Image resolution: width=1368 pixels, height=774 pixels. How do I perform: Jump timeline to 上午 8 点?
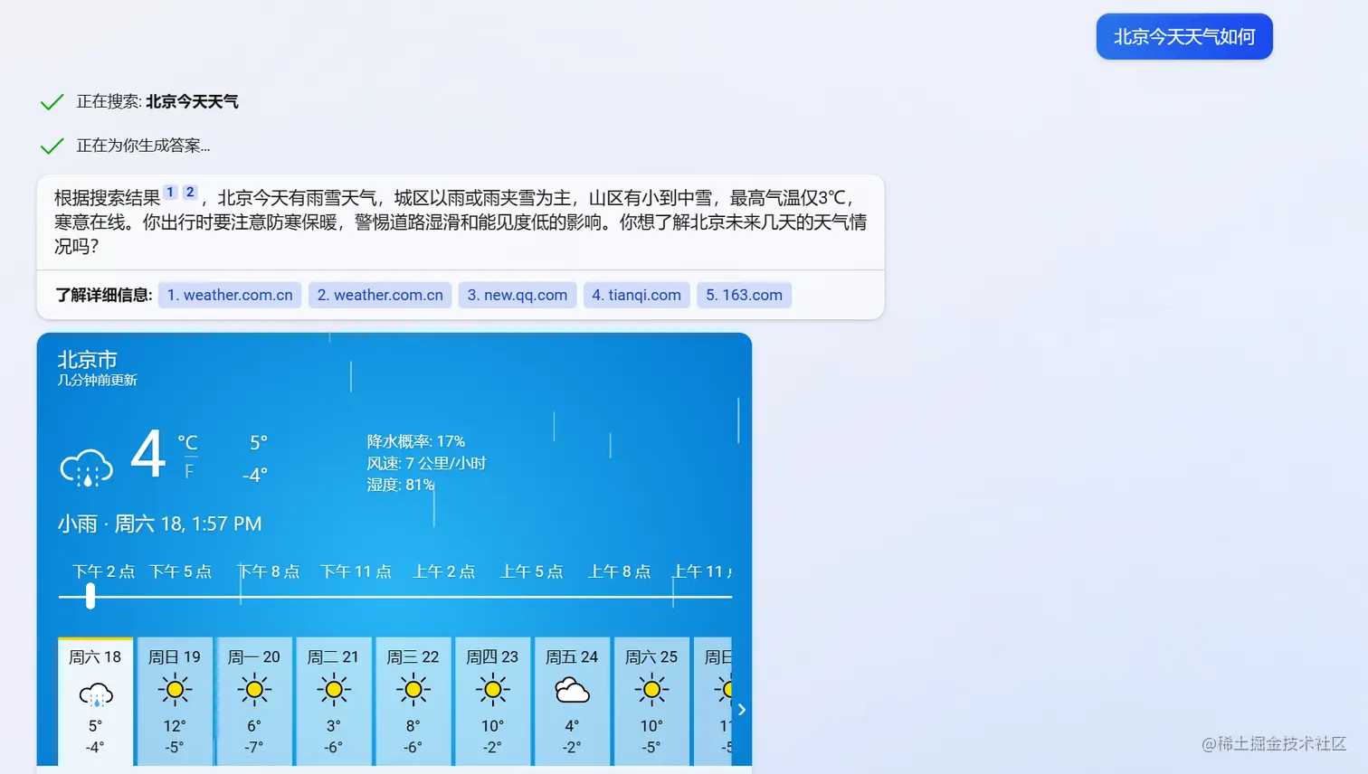[x=620, y=571]
